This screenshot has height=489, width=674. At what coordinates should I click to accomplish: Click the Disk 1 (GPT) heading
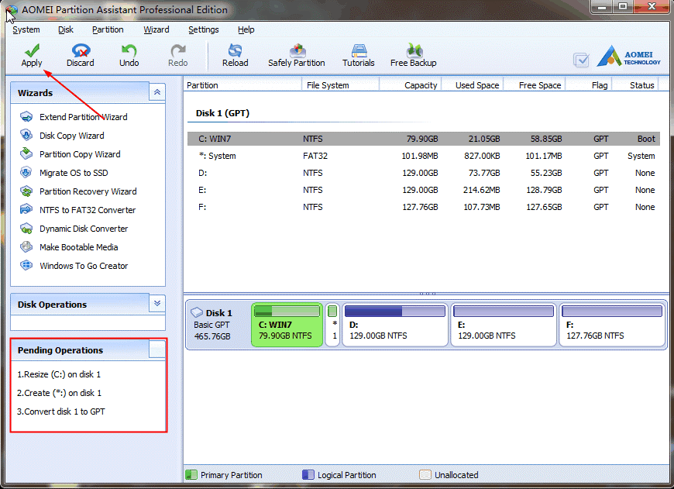(x=222, y=113)
